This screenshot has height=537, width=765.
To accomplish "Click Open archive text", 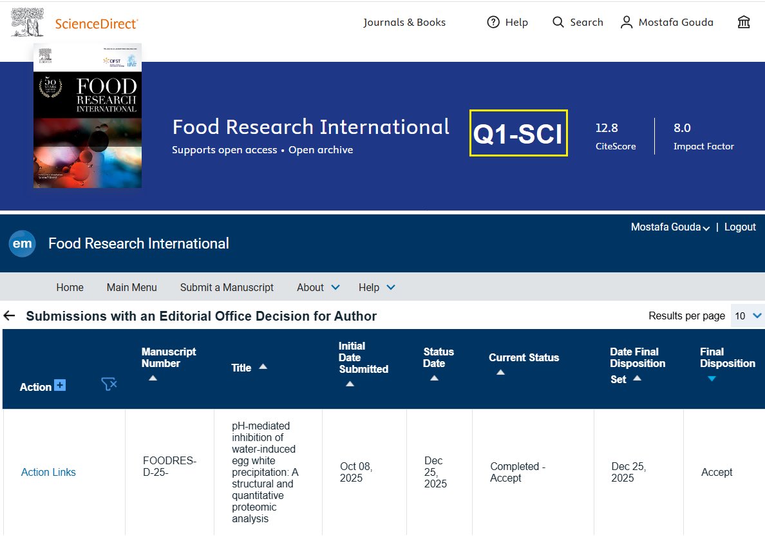I will click(321, 150).
